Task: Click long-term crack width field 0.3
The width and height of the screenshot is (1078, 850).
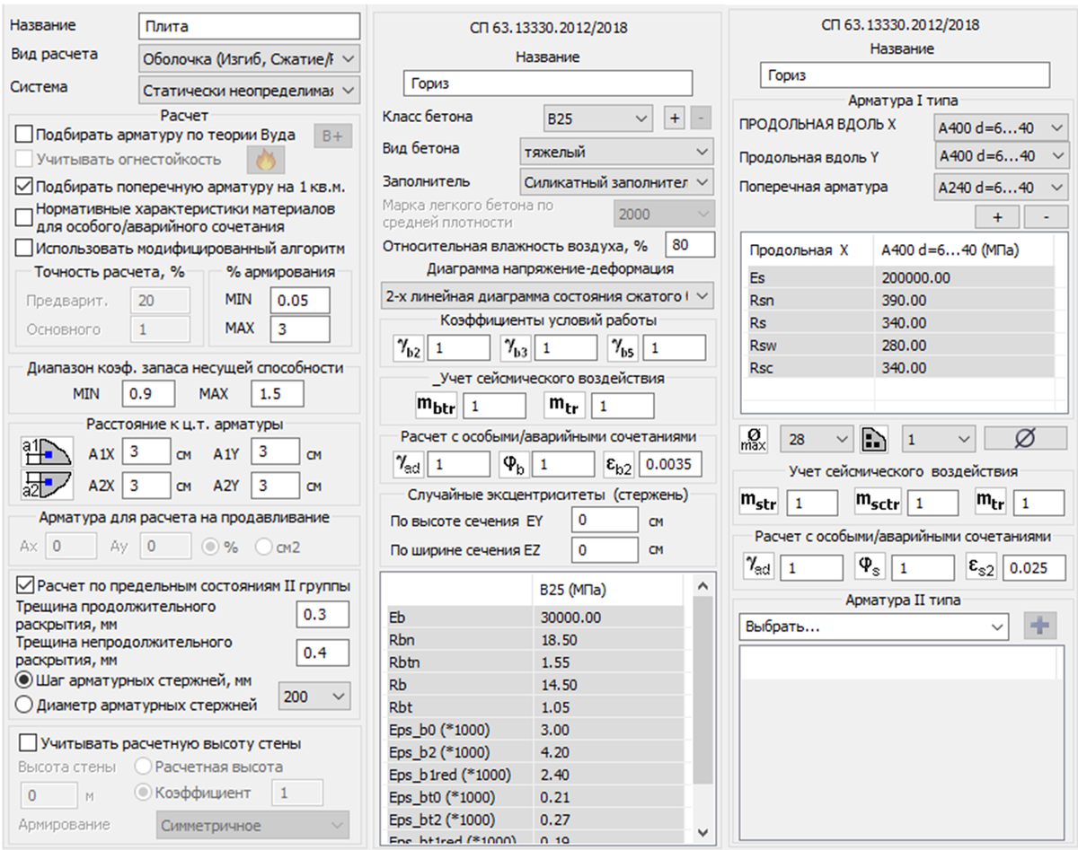Action: tap(323, 615)
